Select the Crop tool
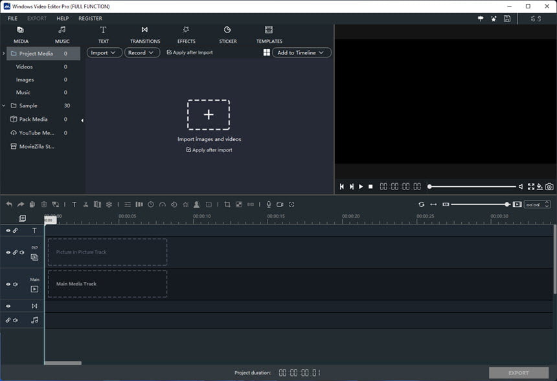The height and width of the screenshot is (381, 557). point(227,204)
